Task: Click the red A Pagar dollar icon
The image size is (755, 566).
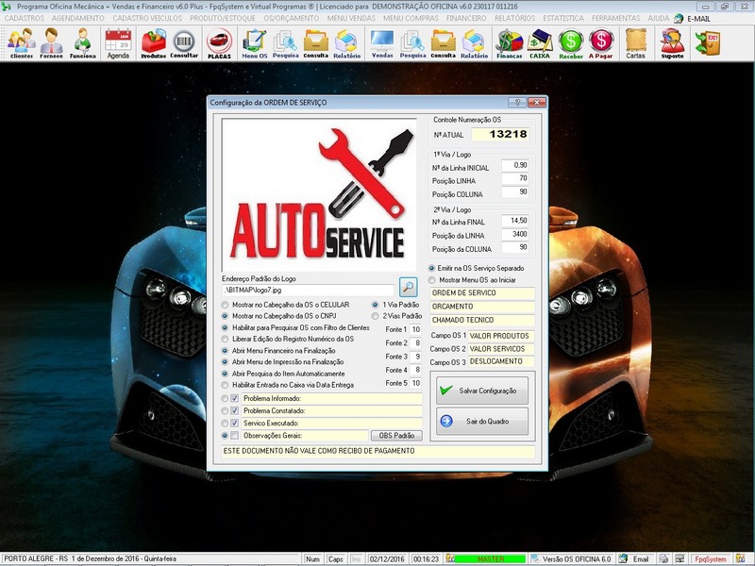Action: coord(601,43)
